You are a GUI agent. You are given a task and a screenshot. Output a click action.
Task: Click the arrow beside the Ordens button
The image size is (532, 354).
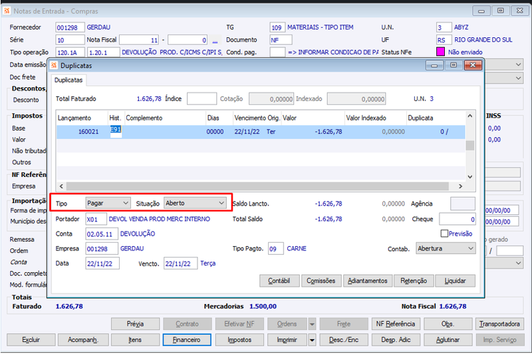click(312, 324)
